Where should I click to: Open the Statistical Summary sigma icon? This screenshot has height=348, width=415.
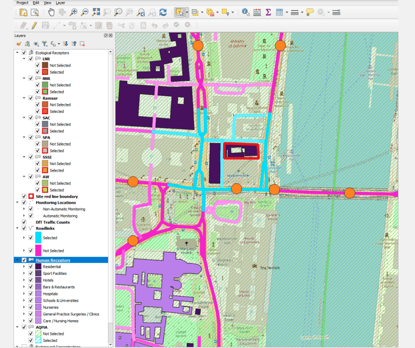(268, 12)
